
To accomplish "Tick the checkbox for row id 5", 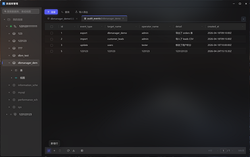I will pos(52,51).
